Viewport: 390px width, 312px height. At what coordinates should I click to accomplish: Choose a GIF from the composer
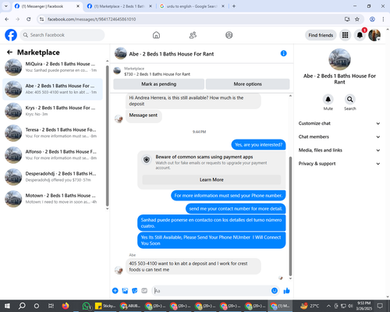[144, 291]
